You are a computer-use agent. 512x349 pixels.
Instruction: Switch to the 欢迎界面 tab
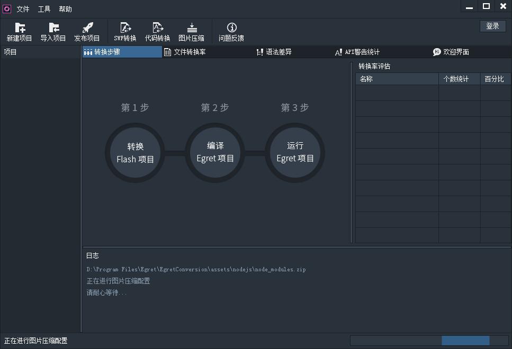pyautogui.click(x=451, y=52)
